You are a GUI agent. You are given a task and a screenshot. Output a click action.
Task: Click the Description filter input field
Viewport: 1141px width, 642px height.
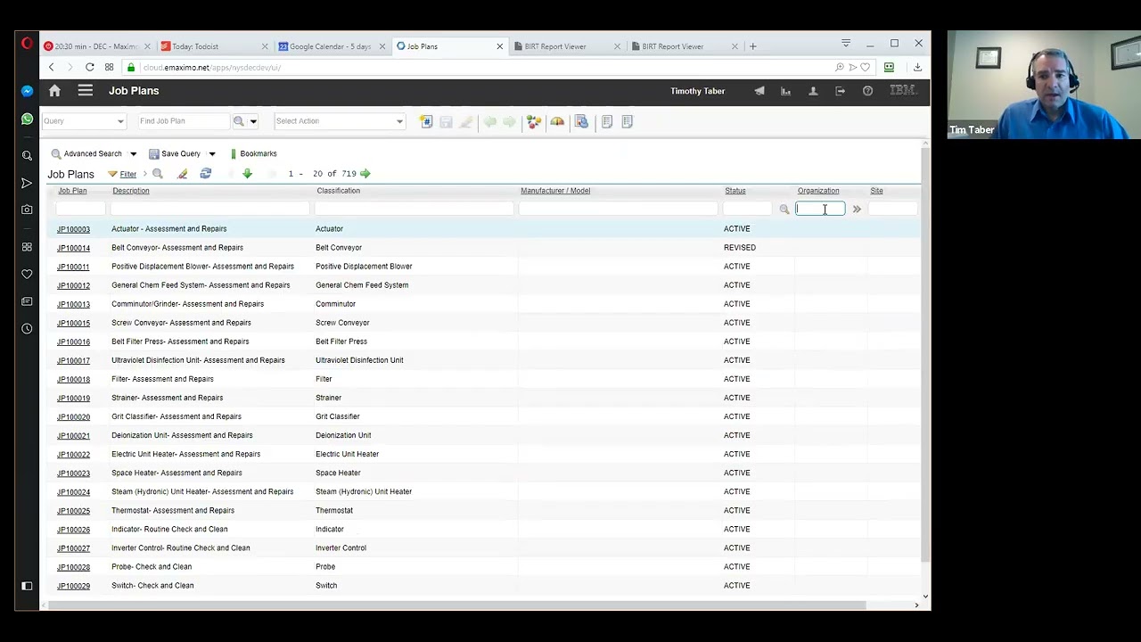tap(210, 209)
